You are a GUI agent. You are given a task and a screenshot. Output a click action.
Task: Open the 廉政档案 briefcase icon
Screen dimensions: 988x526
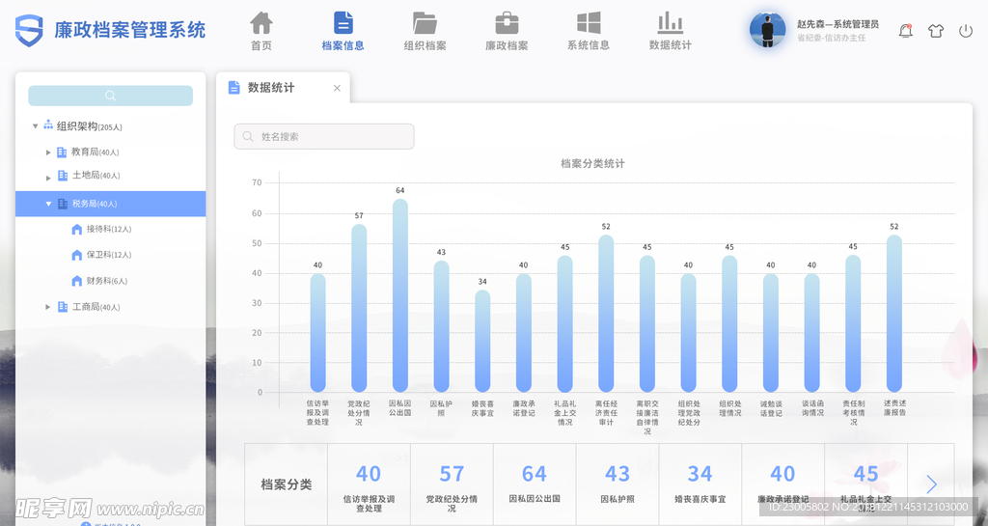coord(507,22)
